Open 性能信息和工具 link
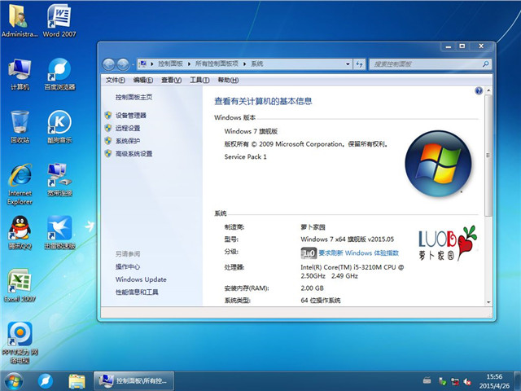The image size is (521, 391). click(x=137, y=292)
